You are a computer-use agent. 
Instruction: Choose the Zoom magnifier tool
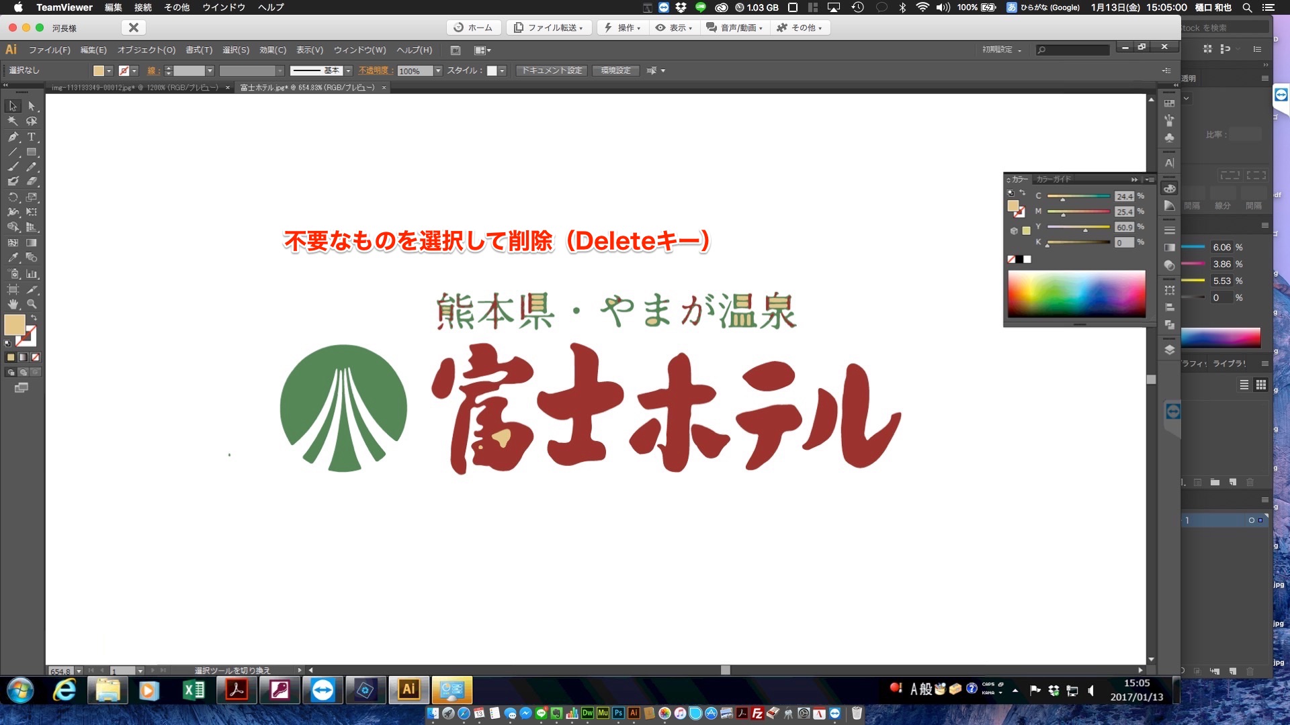point(31,304)
